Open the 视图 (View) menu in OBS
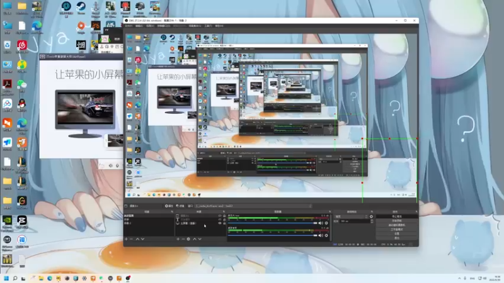 pos(150,26)
